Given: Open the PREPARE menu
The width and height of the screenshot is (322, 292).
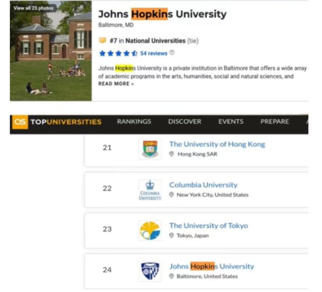Looking at the screenshot, I should click(275, 121).
